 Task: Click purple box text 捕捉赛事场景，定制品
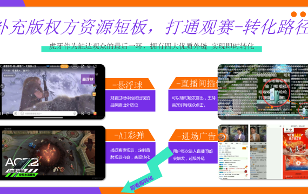130,150
